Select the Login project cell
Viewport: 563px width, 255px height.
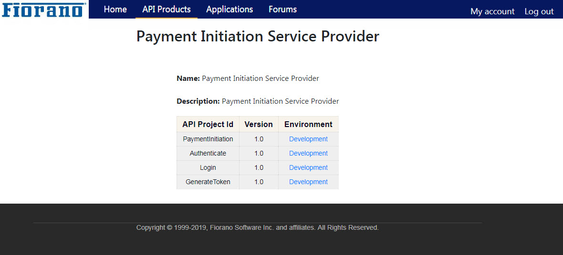pos(208,167)
